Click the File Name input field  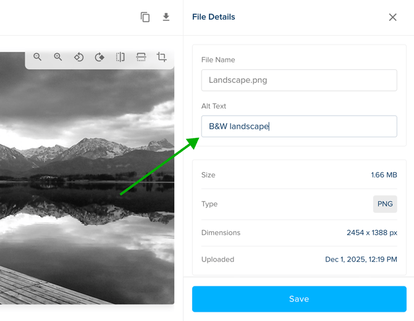point(299,80)
